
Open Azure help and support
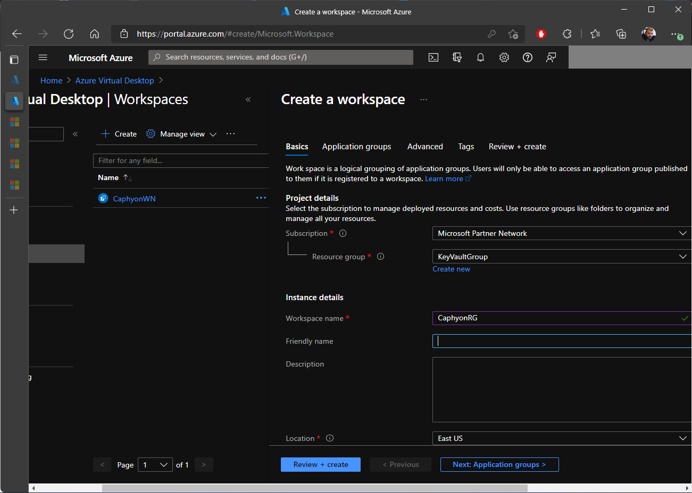point(528,57)
